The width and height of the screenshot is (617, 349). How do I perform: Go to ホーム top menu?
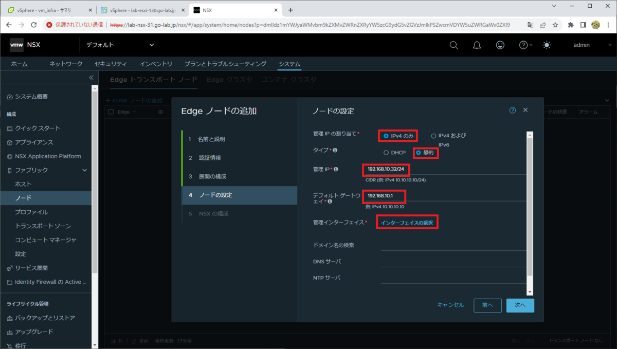[x=20, y=64]
